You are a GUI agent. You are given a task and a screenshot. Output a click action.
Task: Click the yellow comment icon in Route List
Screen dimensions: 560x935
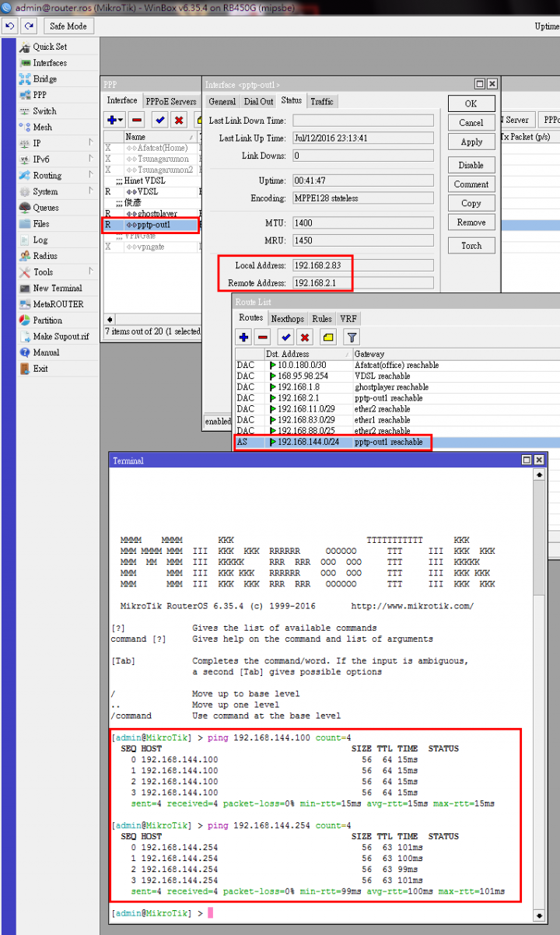pos(328,337)
